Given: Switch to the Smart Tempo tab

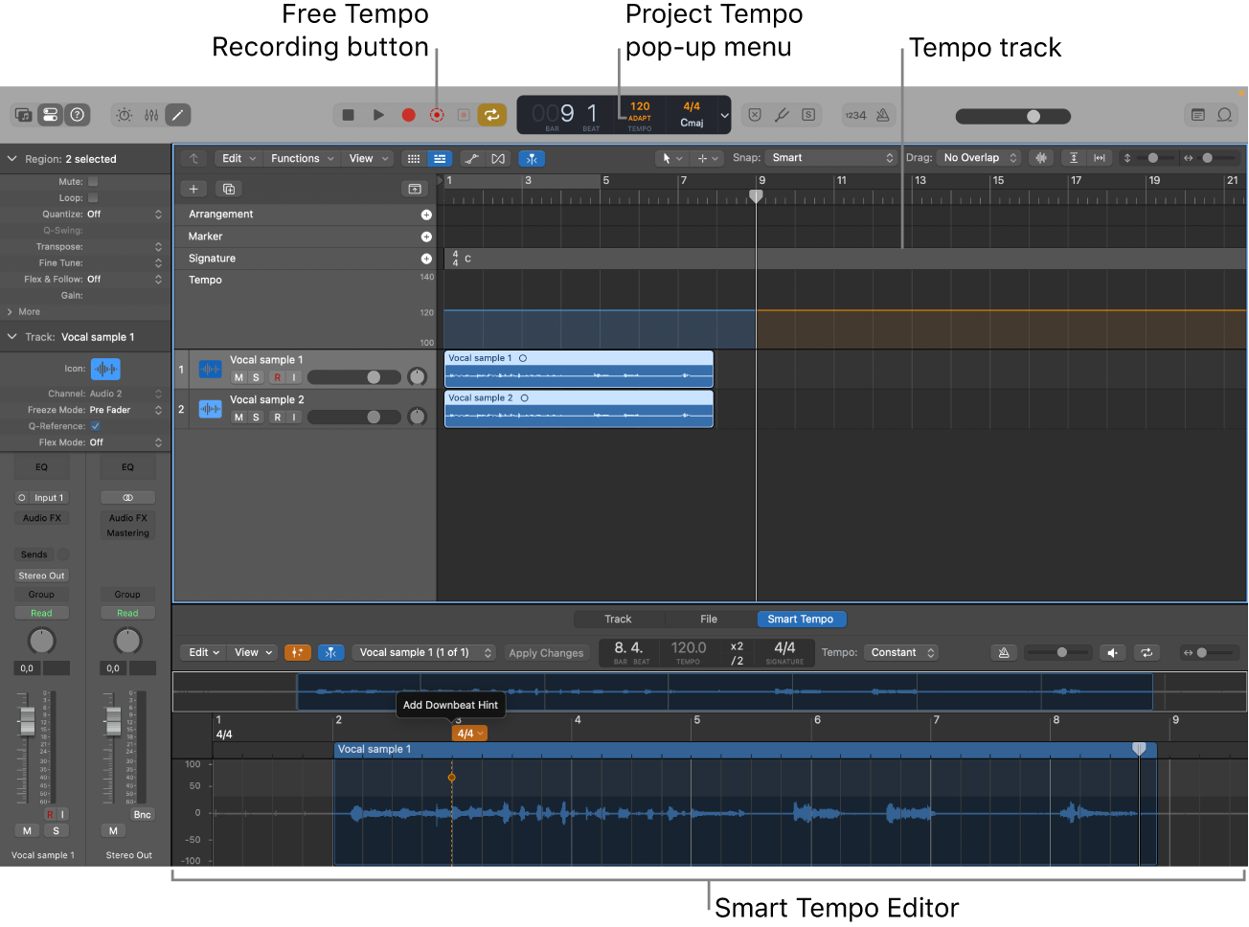Looking at the screenshot, I should point(801,619).
